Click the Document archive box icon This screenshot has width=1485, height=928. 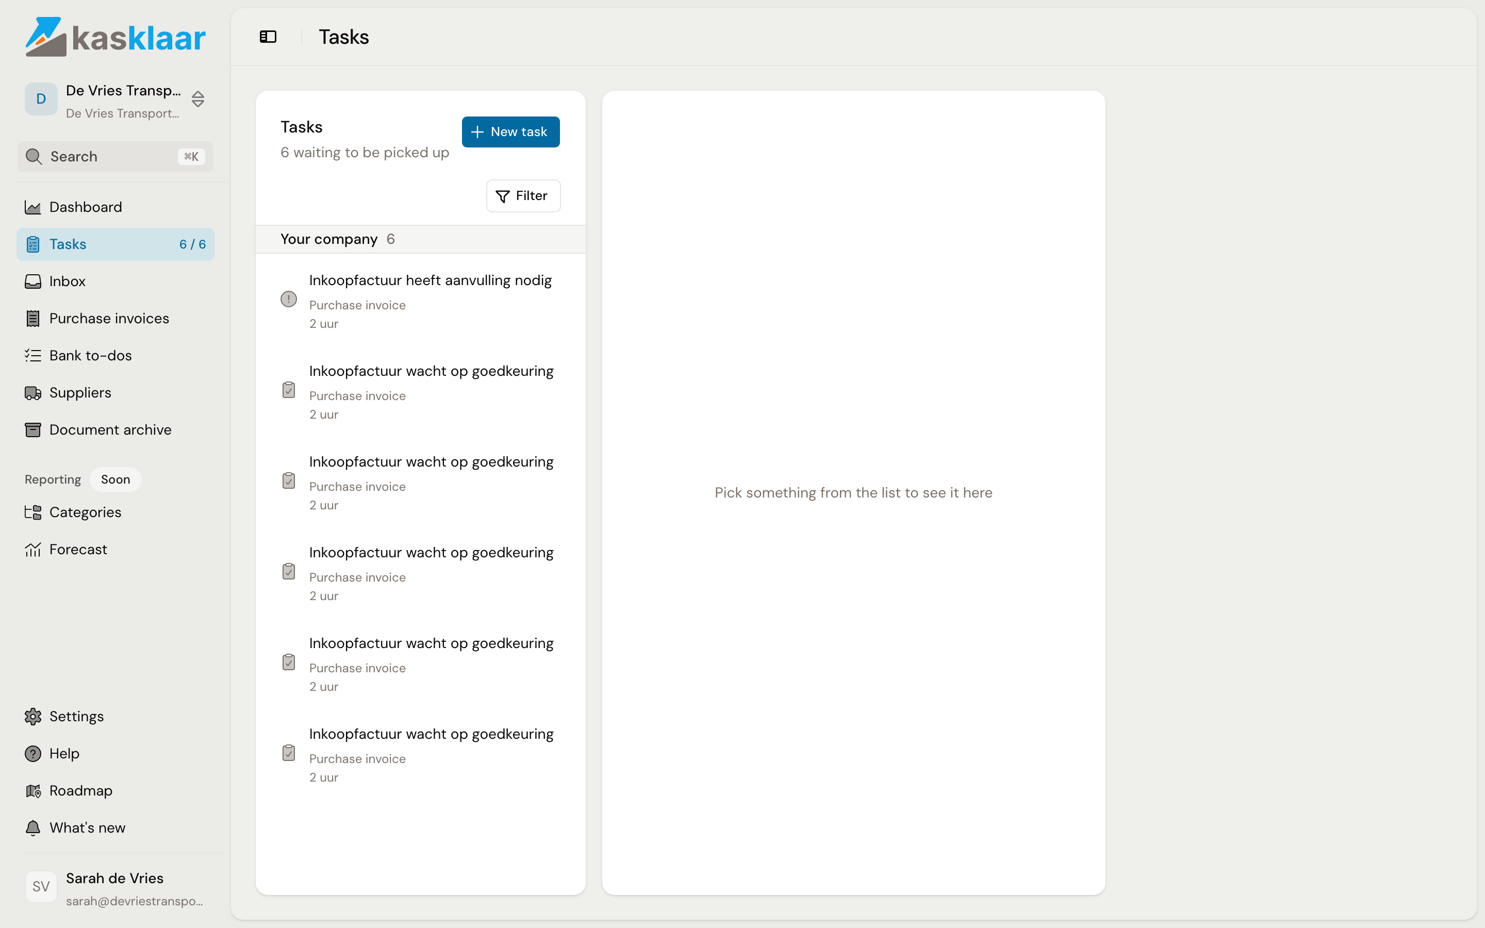pos(33,429)
